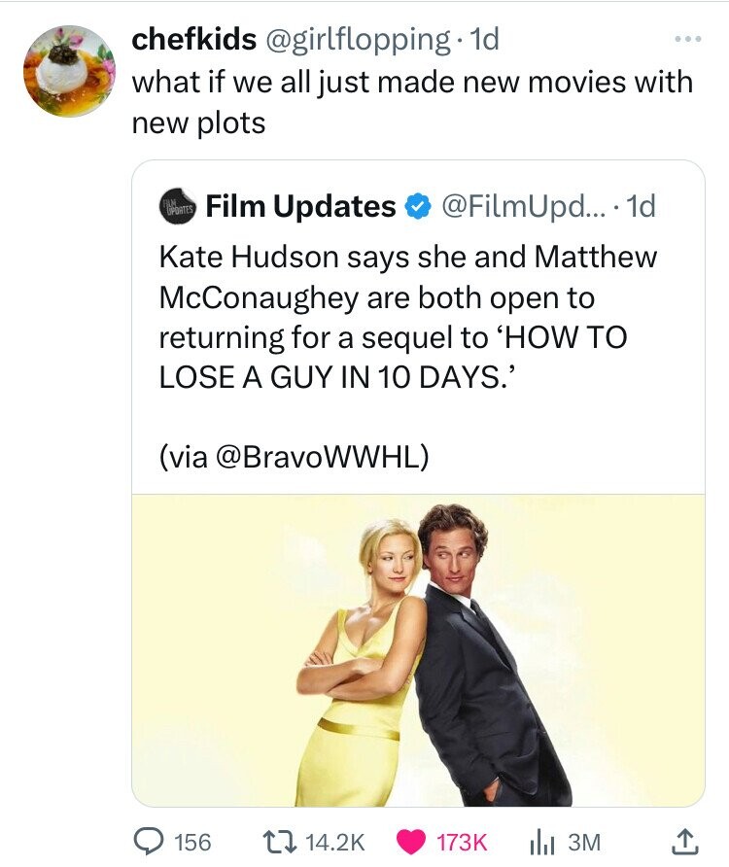Open the views analytics bar icon

543,842
